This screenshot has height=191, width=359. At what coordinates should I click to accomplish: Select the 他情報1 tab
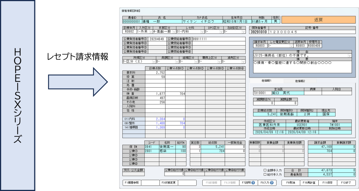point(266,81)
